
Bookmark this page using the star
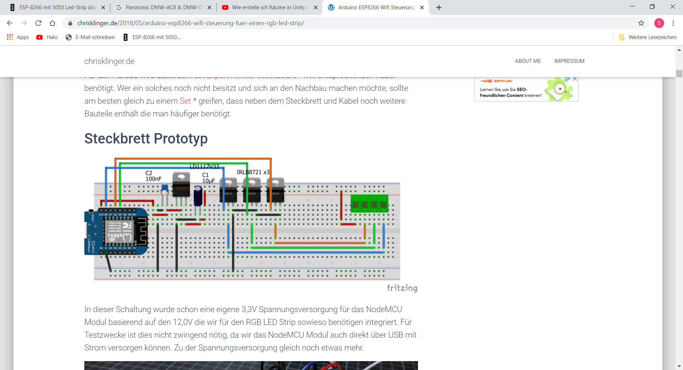click(641, 23)
